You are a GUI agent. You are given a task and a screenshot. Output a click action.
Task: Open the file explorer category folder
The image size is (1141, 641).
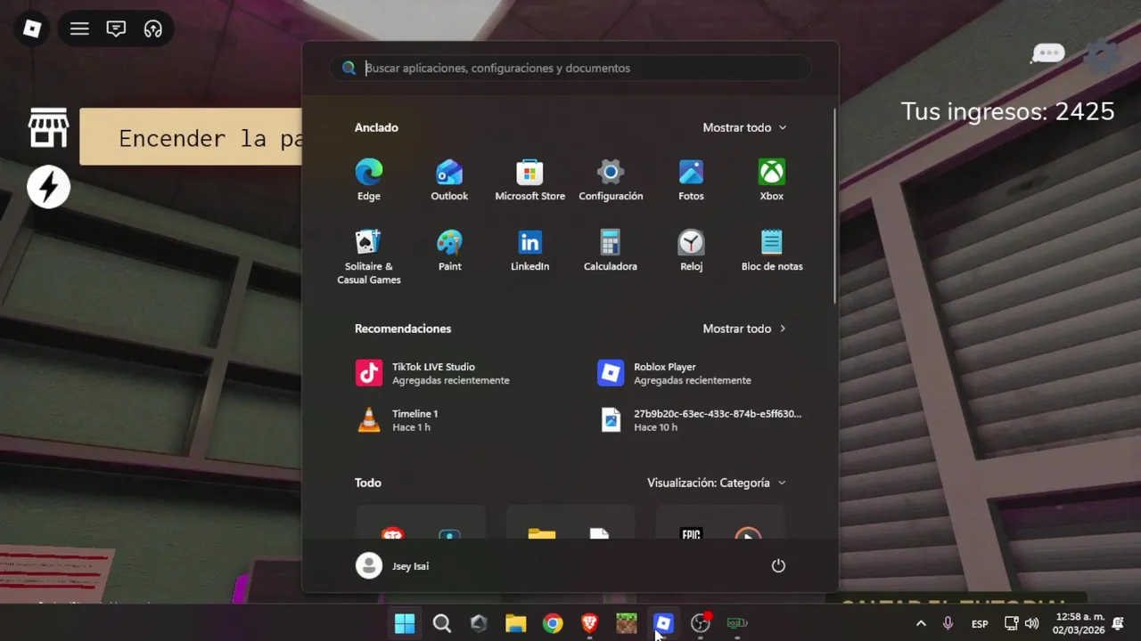[570, 523]
